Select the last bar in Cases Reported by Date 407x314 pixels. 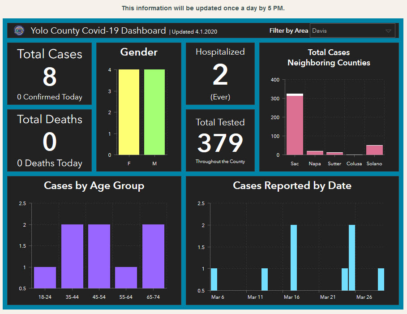pos(381,279)
